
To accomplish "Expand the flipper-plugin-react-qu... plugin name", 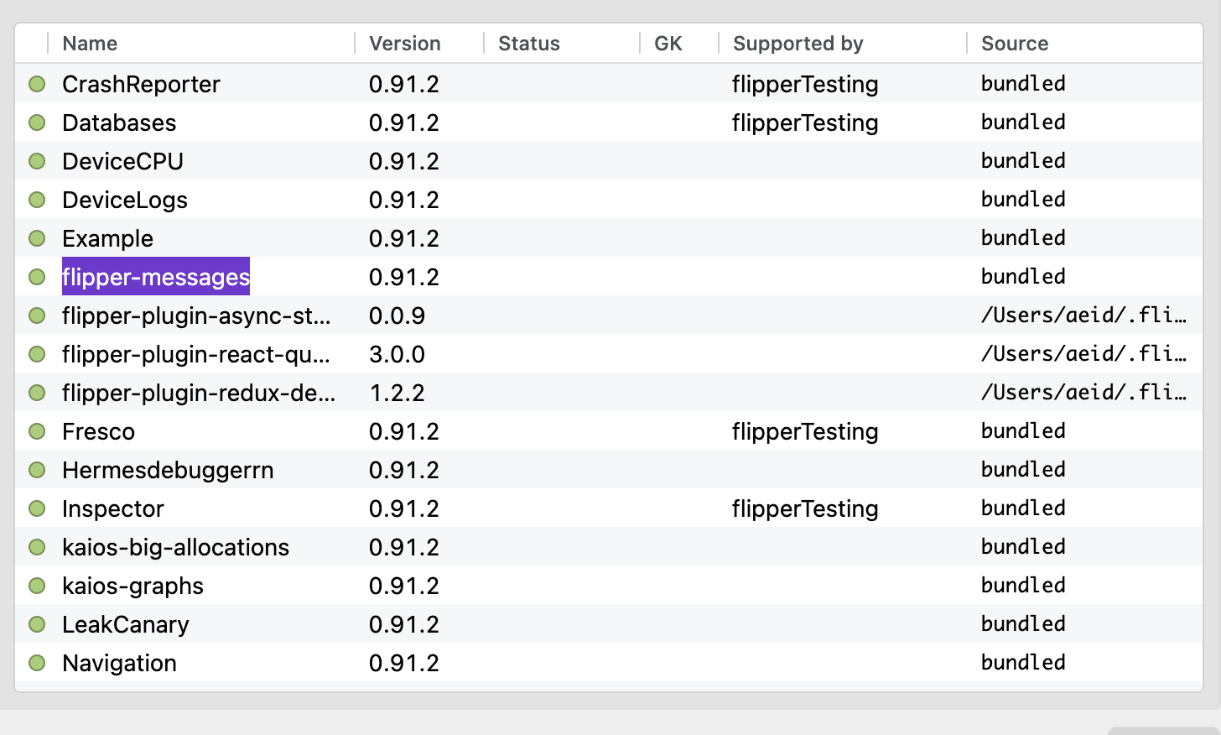I will coord(196,354).
